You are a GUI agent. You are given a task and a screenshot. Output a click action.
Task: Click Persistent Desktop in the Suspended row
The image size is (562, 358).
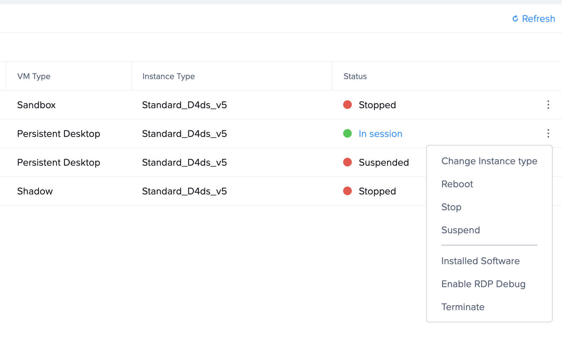click(59, 162)
